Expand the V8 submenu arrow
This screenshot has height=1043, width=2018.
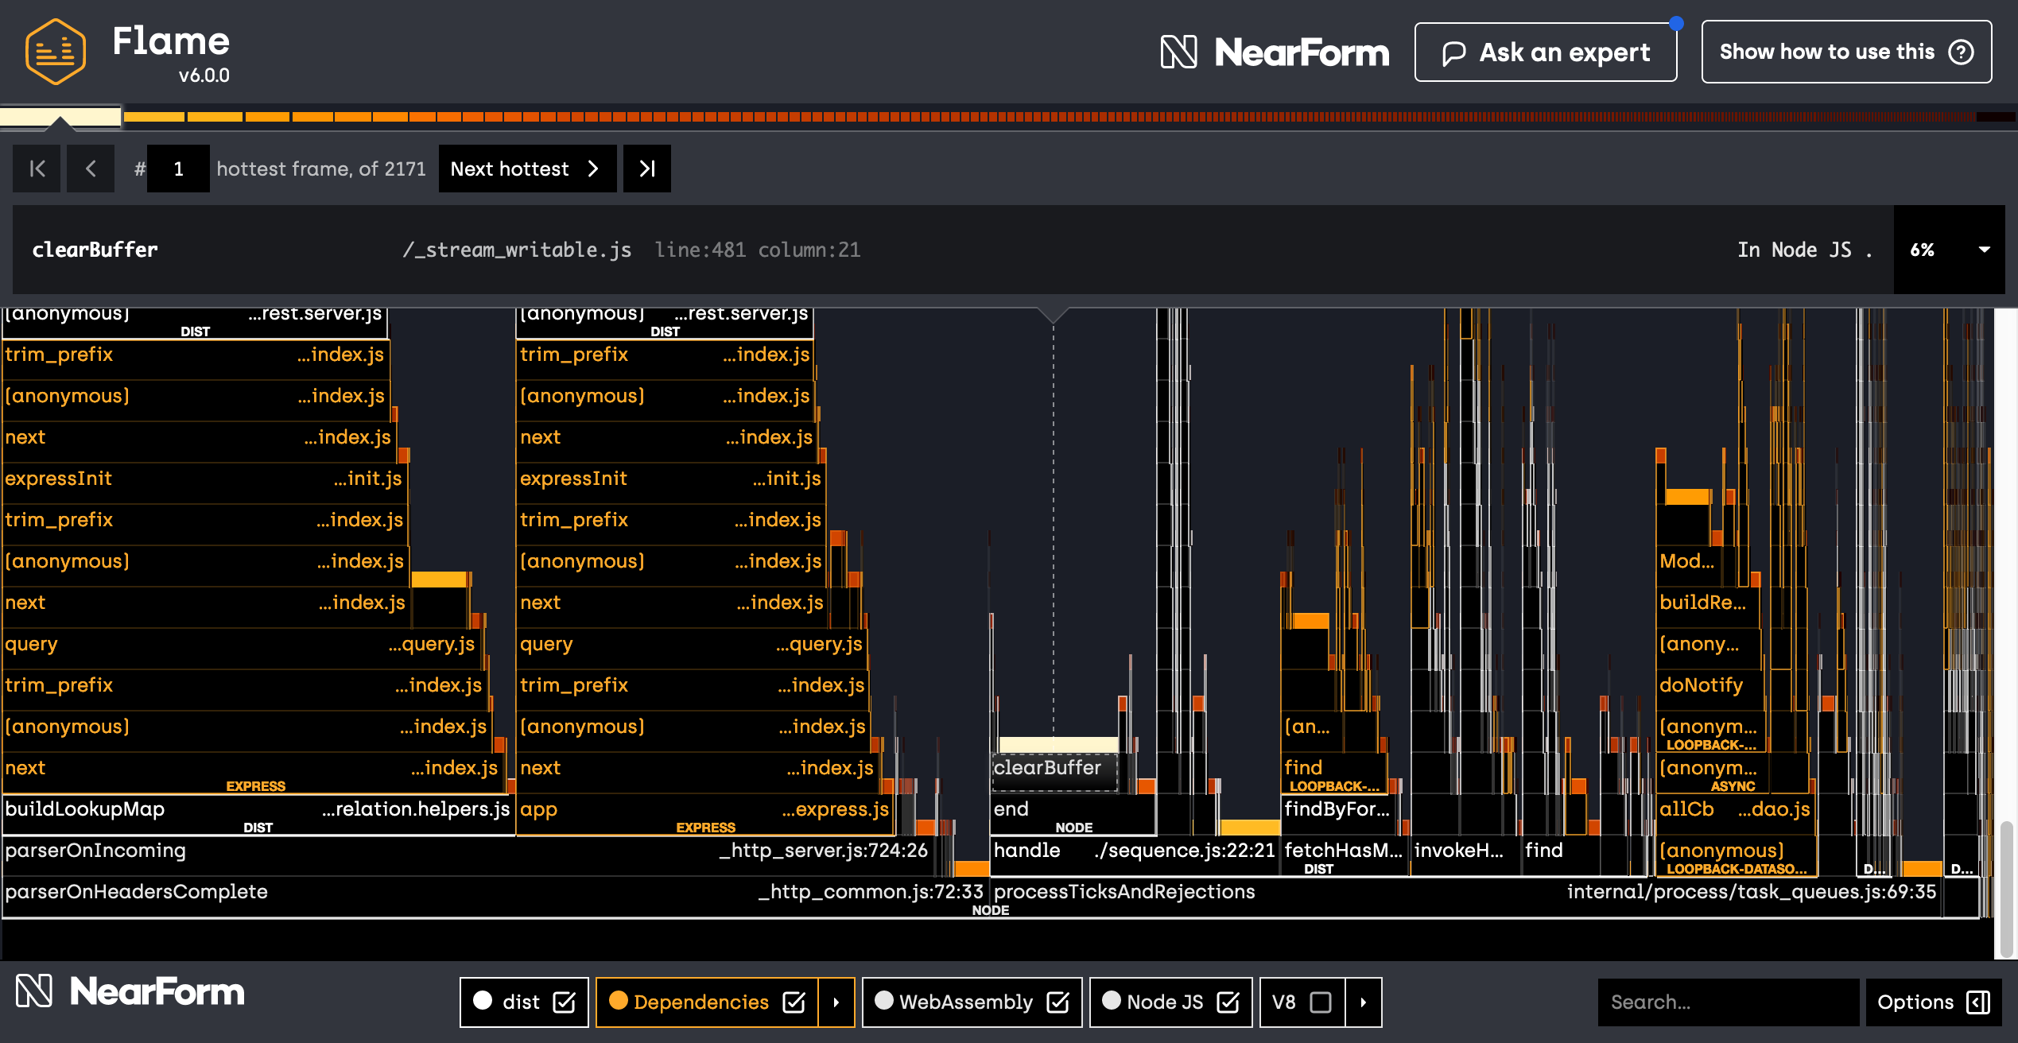click(1364, 1002)
